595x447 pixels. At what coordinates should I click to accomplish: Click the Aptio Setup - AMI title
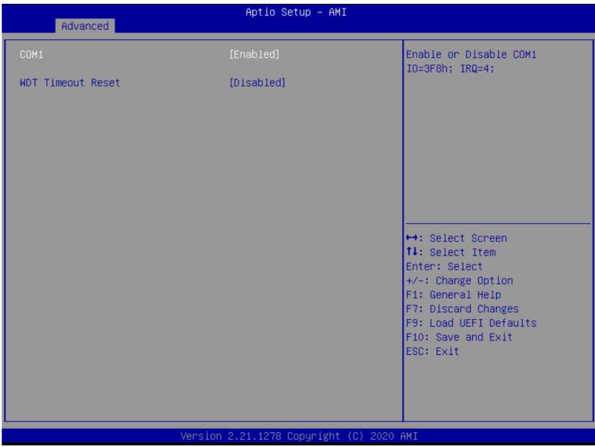pyautogui.click(x=296, y=12)
